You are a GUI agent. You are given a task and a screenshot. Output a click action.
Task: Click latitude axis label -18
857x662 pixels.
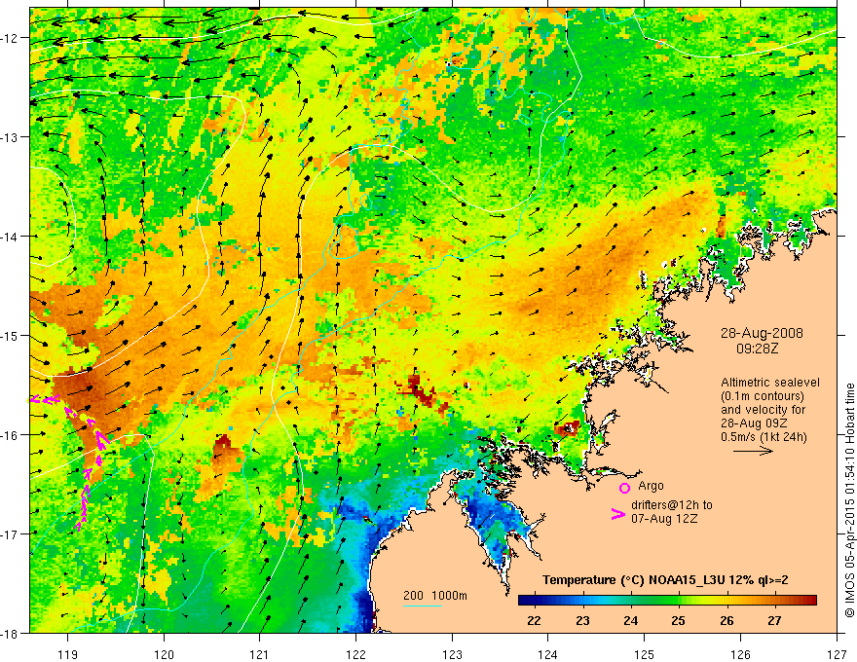[11, 633]
